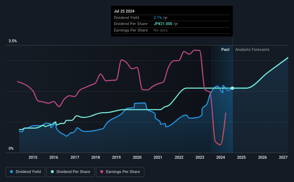
Task: Click the blue Dividend Yield legend dot
Action: [11, 172]
